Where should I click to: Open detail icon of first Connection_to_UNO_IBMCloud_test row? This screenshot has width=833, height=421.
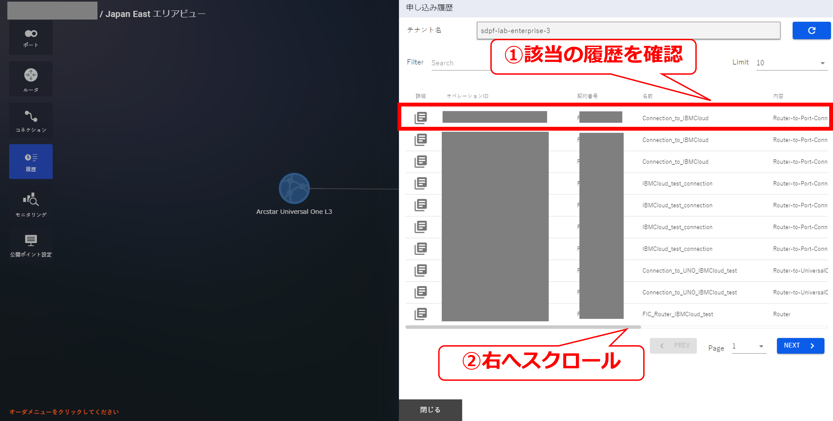420,270
